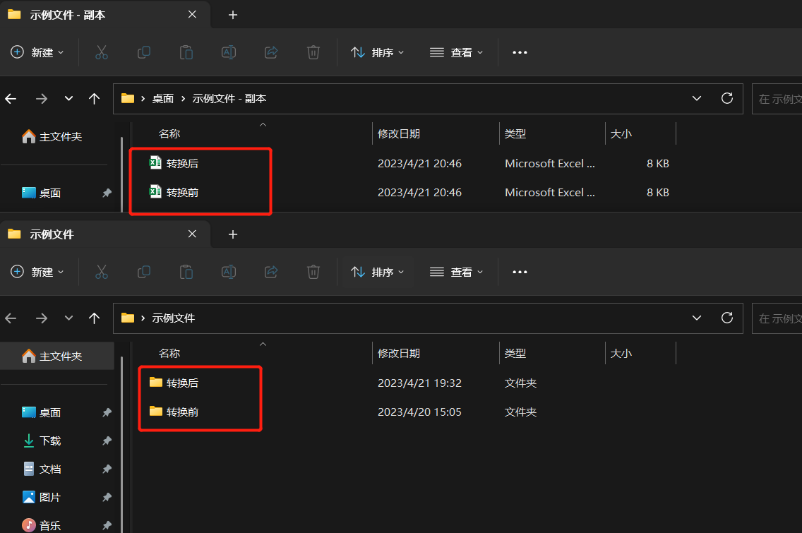Click the Refresh icon in the address bar
The width and height of the screenshot is (802, 533).
[x=726, y=98]
